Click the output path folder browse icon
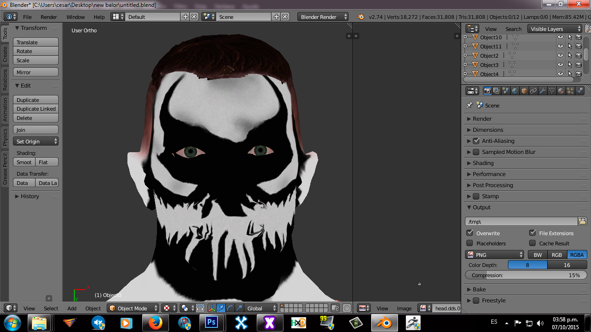Viewport: 591px width, 332px height. pos(582,221)
